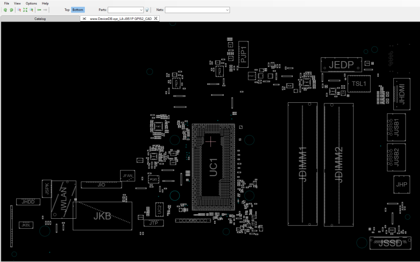
Task: Switch to the Catalog tab
Action: pyautogui.click(x=40, y=19)
